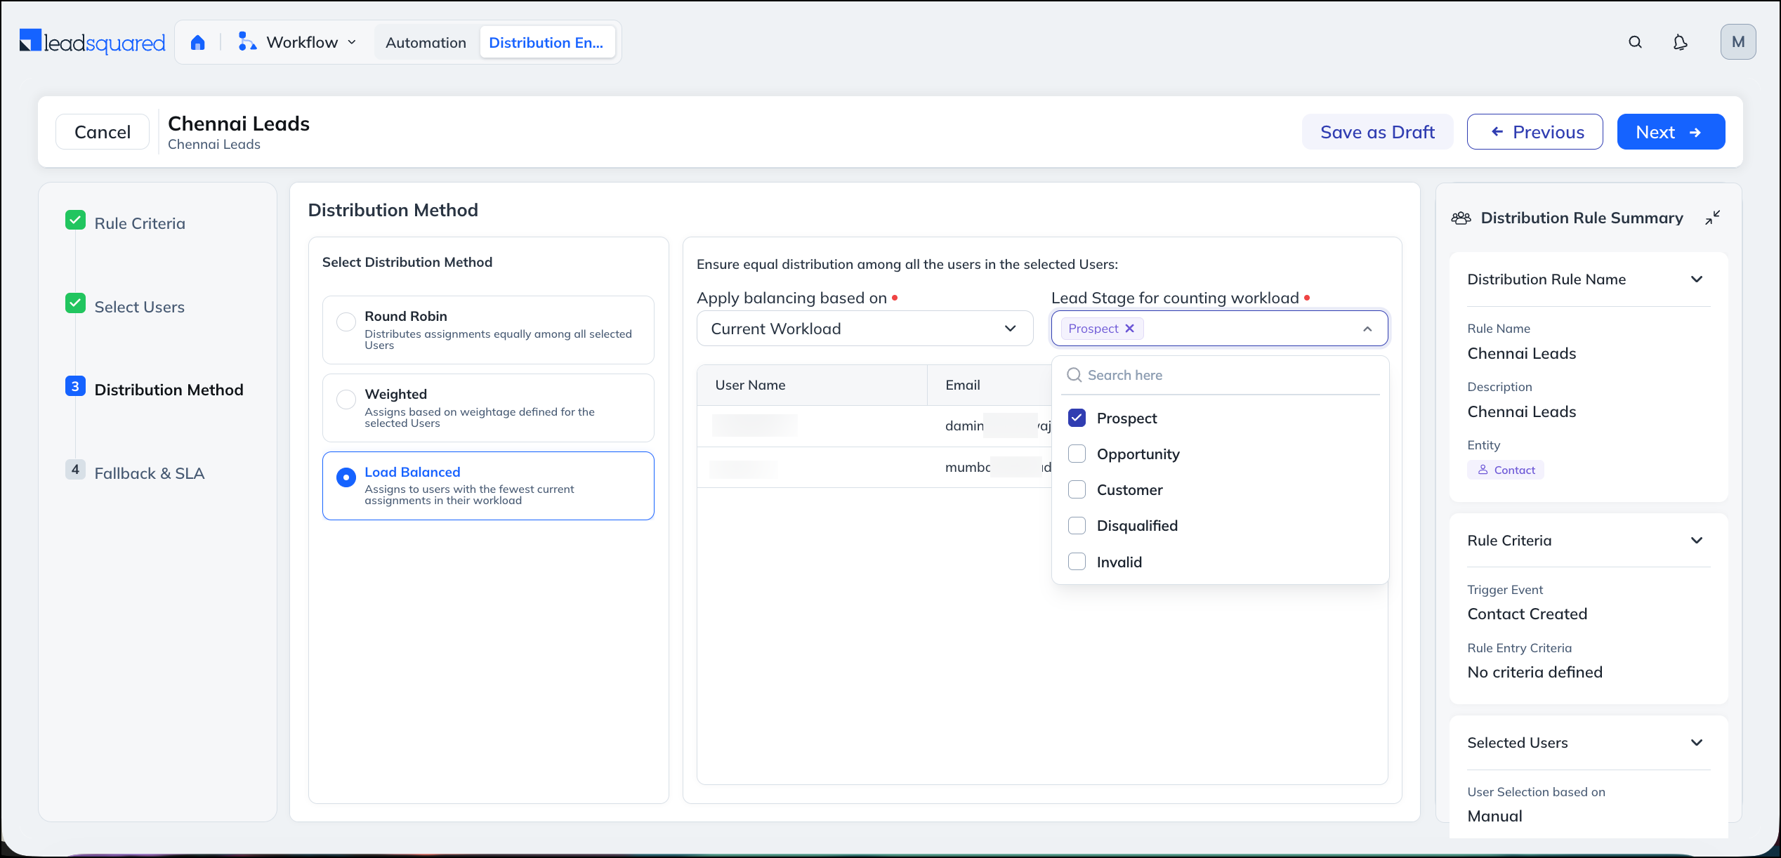Open the notifications bell
Screen dimensions: 1781x858
click(x=1680, y=42)
